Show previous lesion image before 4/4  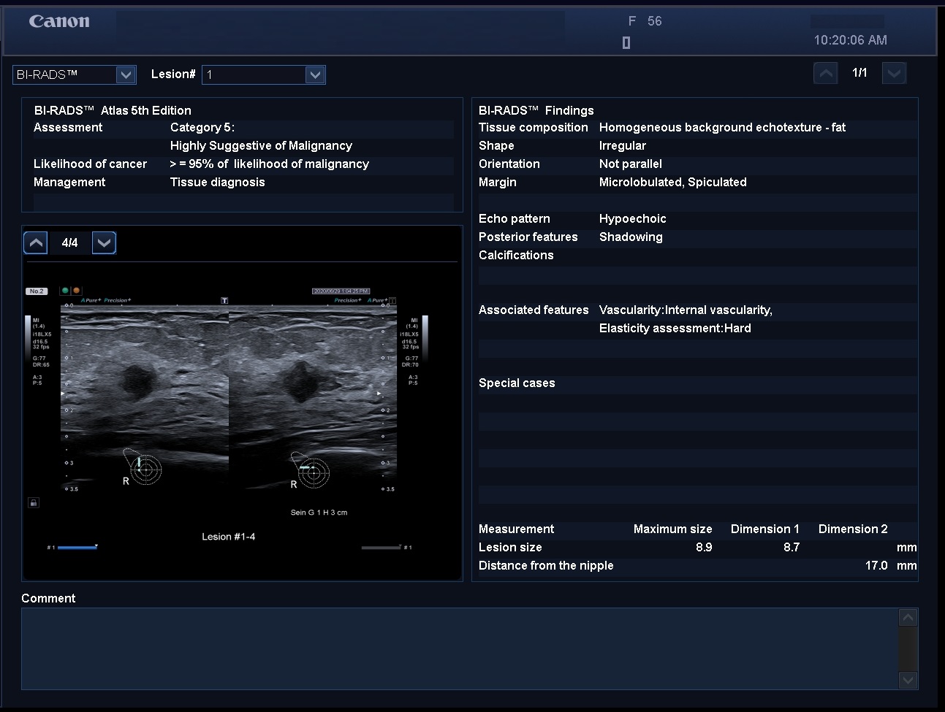36,242
